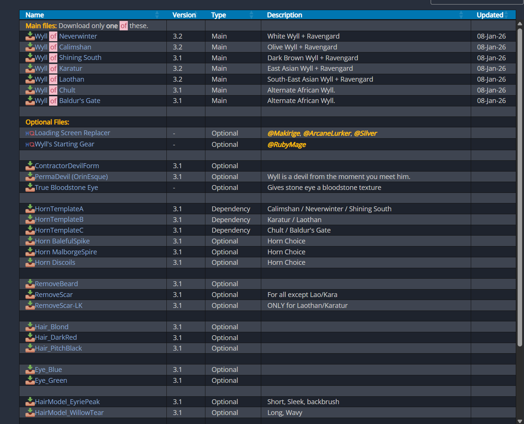The image size is (524, 424).
Task: Click download icon next to Wyll of Karatur
Action: pos(30,69)
